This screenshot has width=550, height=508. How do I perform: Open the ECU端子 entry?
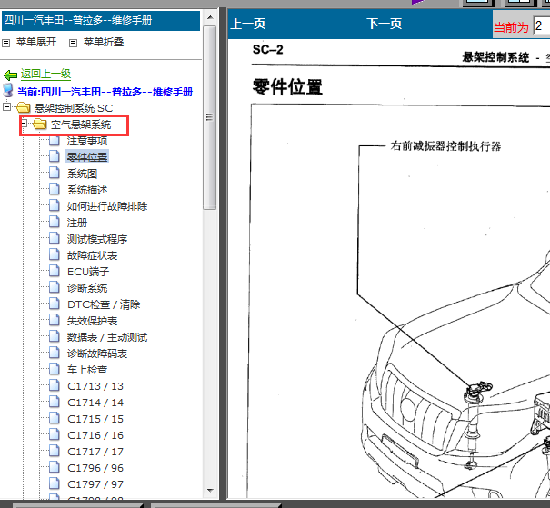(88, 272)
